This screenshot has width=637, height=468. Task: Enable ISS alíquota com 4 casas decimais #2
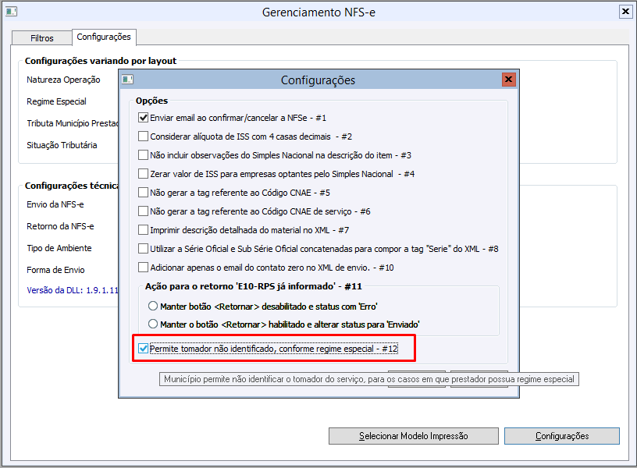coord(143,136)
